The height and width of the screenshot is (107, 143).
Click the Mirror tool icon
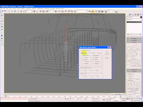pos(90,11)
